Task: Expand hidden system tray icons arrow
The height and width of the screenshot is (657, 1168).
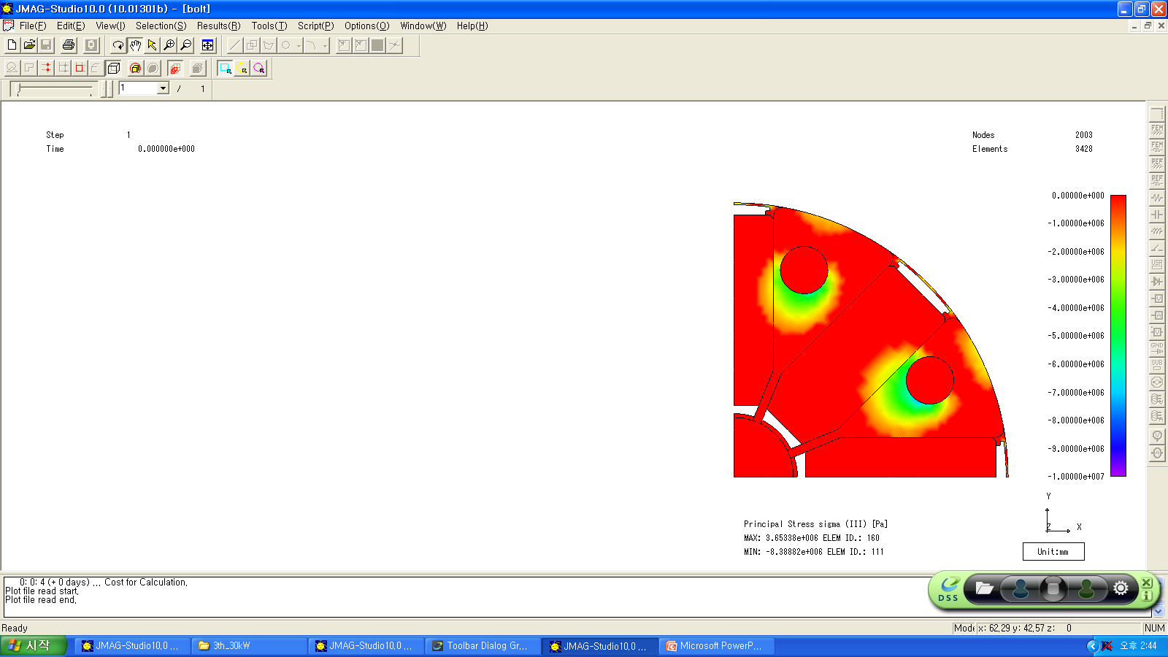Action: pos(1092,646)
